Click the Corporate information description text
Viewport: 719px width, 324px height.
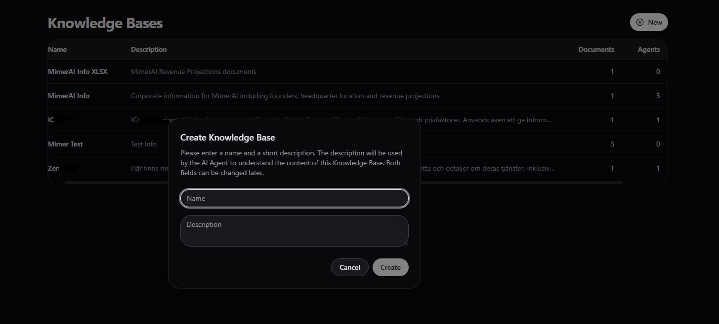click(285, 96)
